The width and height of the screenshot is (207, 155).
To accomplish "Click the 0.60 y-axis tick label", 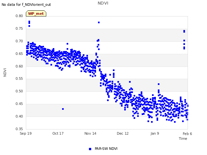I will coord(19,66).
